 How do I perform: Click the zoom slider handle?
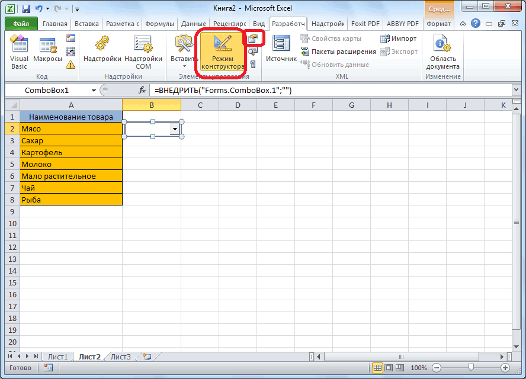point(470,368)
